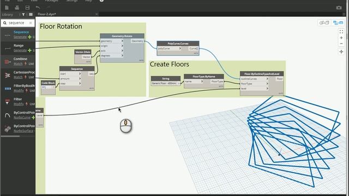Click the Open file toolbar icon

pyautogui.click(x=17, y=8)
